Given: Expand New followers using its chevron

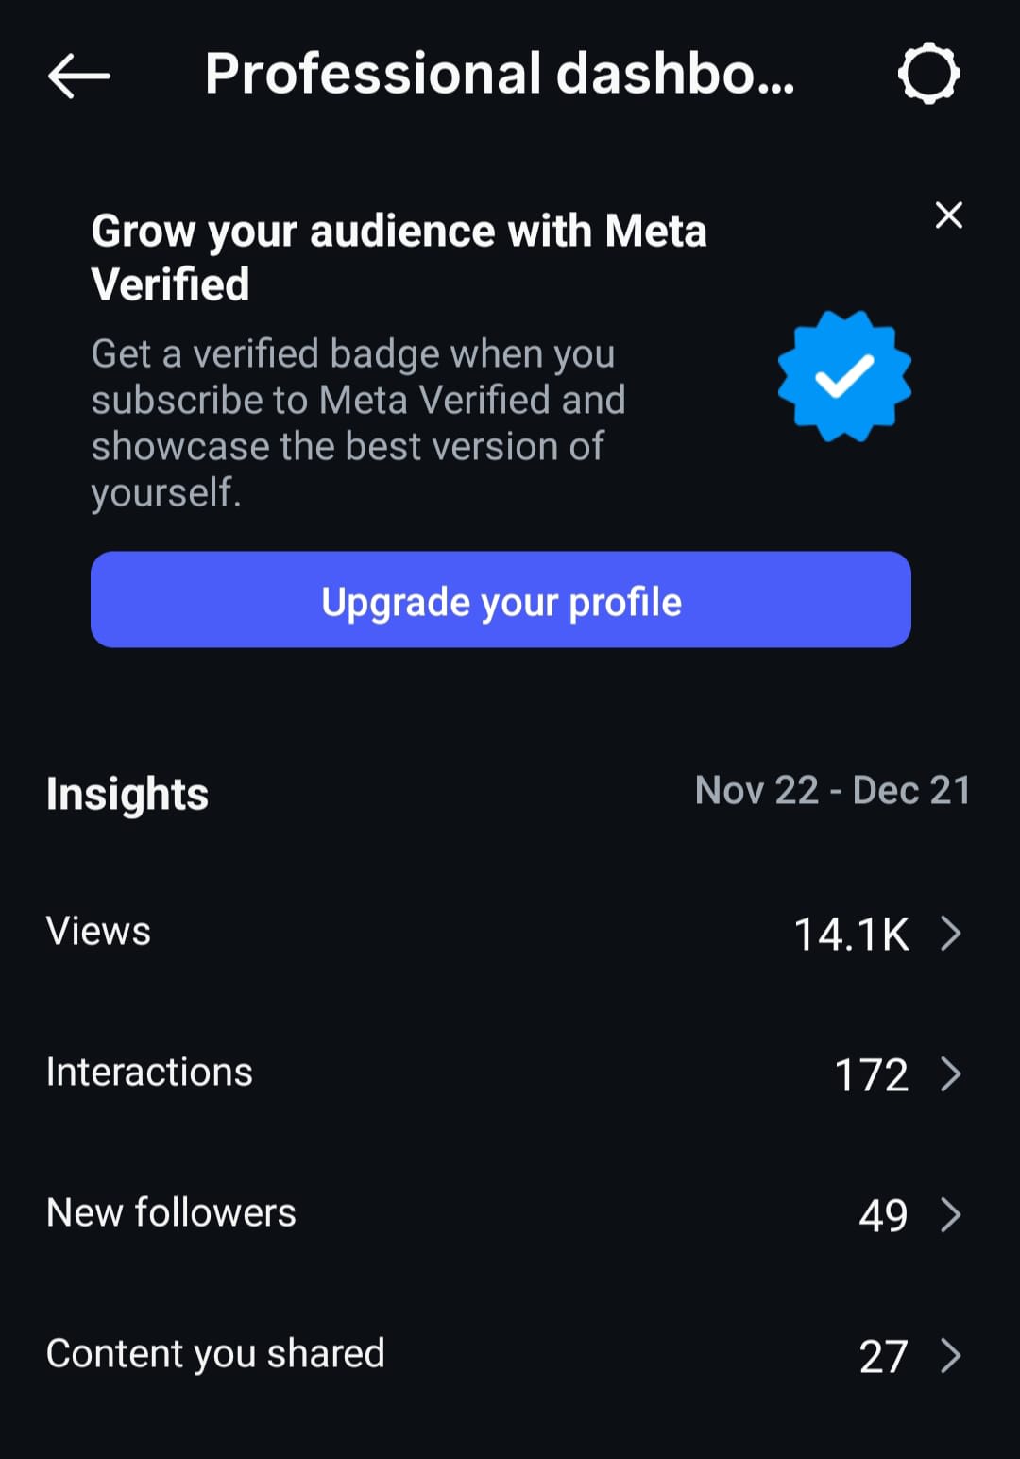Looking at the screenshot, I should 951,1215.
